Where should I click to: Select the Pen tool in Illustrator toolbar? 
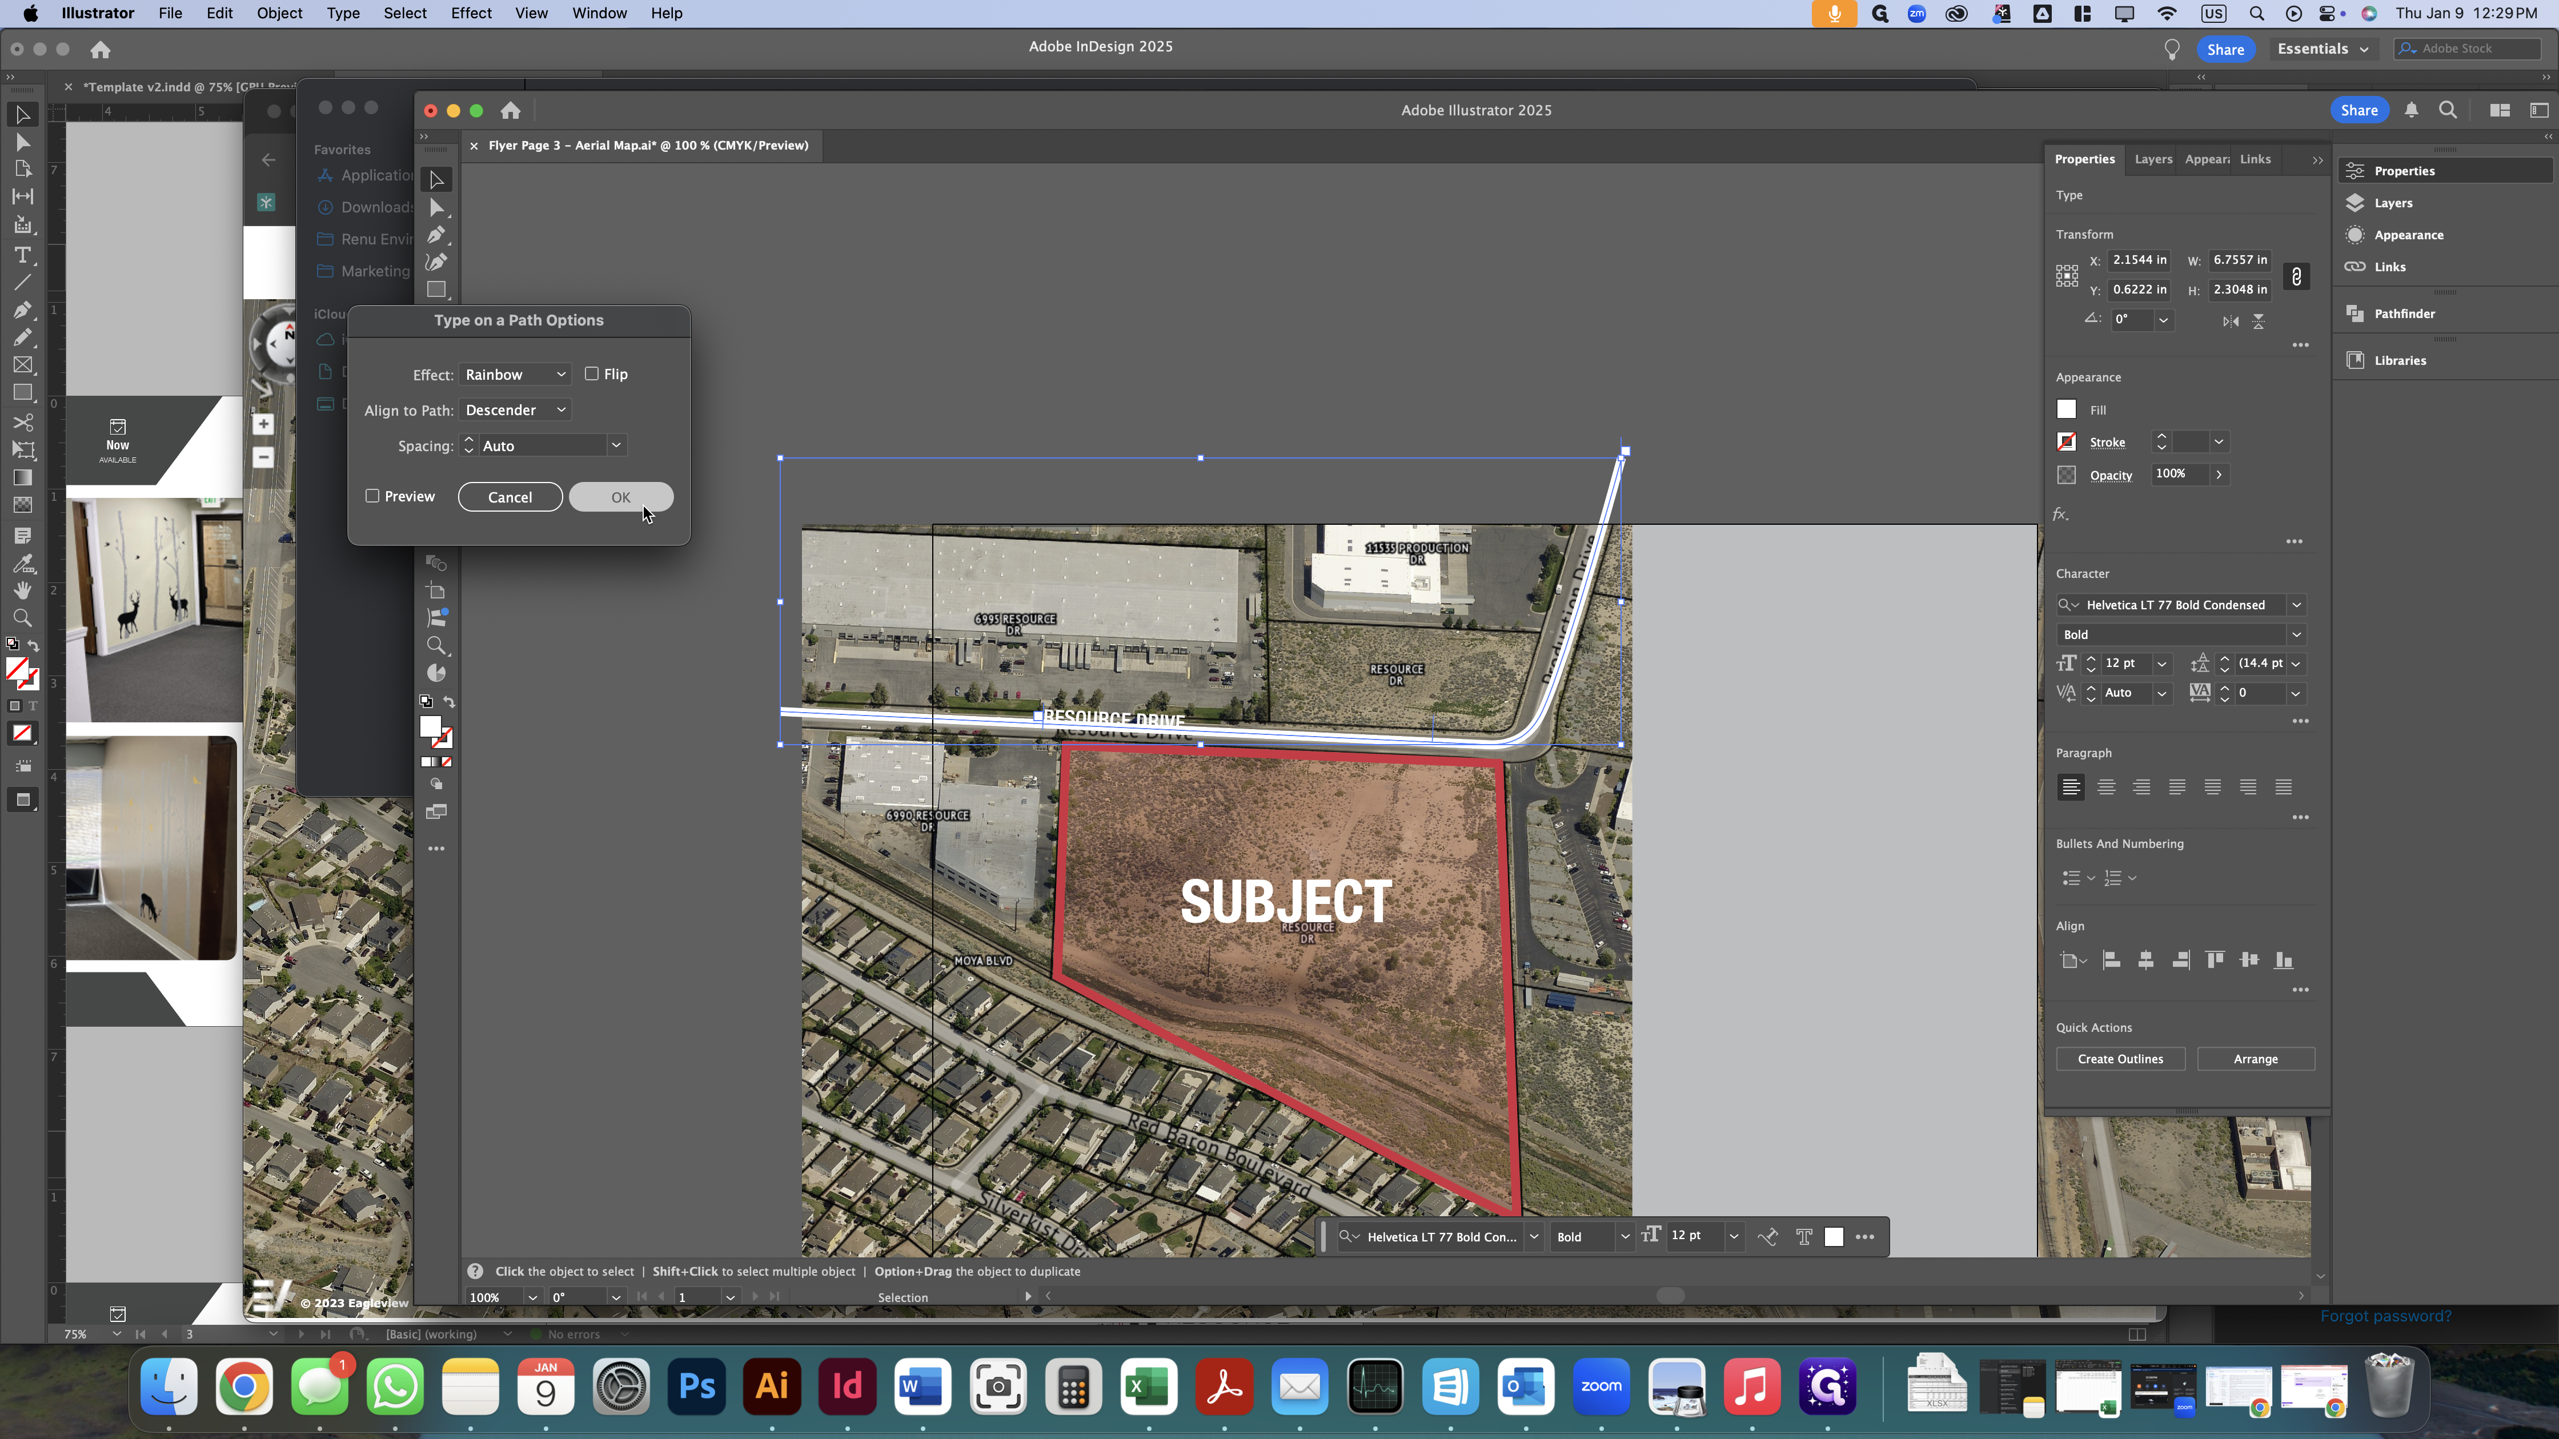436,235
